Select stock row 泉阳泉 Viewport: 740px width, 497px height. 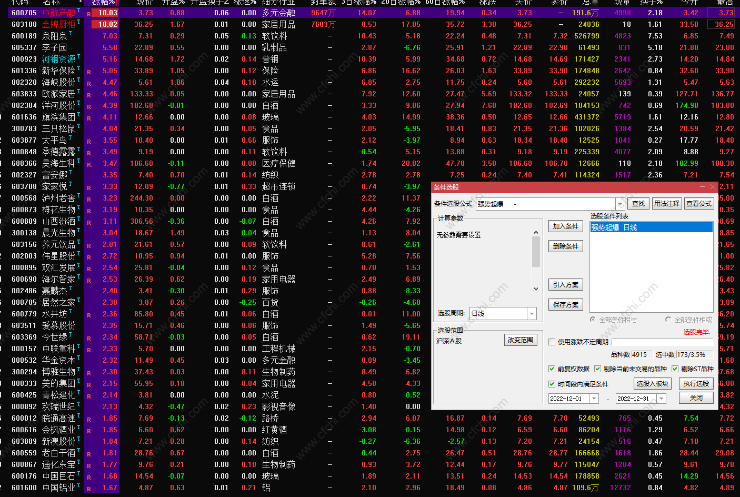(x=370, y=36)
